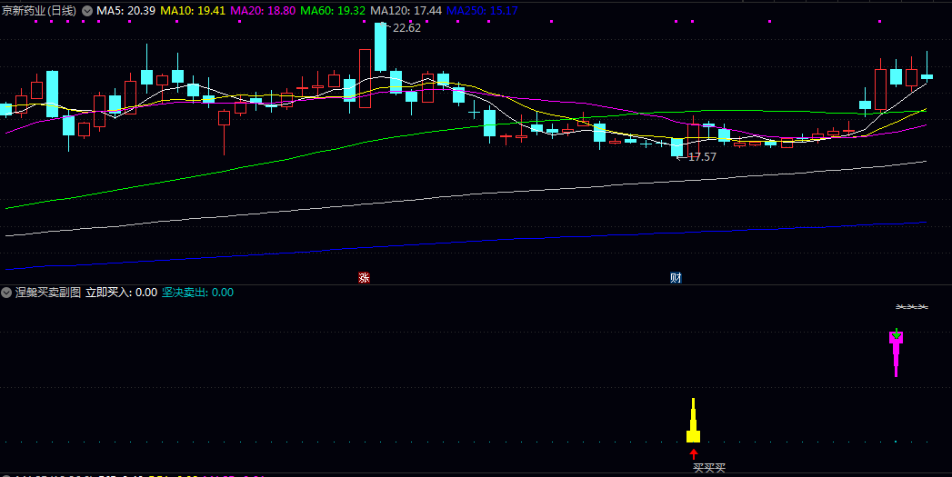The width and height of the screenshot is (952, 477).
Task: Click the 立即买入: 0.00 indicator value
Action: (122, 293)
